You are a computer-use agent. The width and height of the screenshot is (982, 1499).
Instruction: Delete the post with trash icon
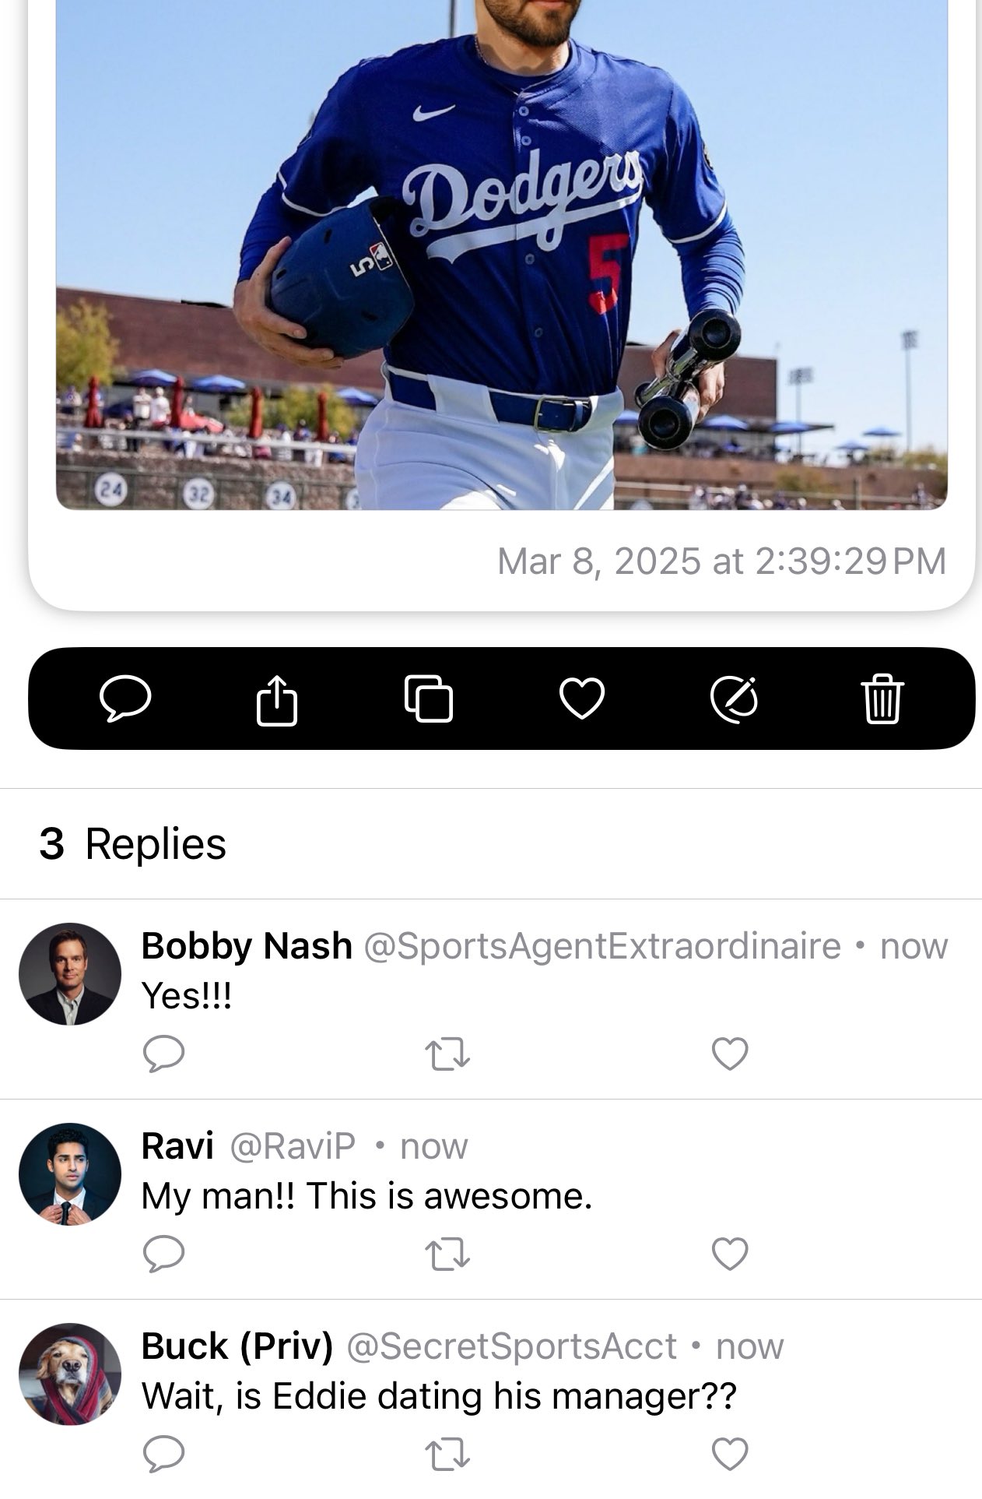[x=882, y=698]
